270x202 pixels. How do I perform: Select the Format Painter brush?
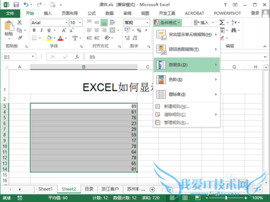point(19,38)
